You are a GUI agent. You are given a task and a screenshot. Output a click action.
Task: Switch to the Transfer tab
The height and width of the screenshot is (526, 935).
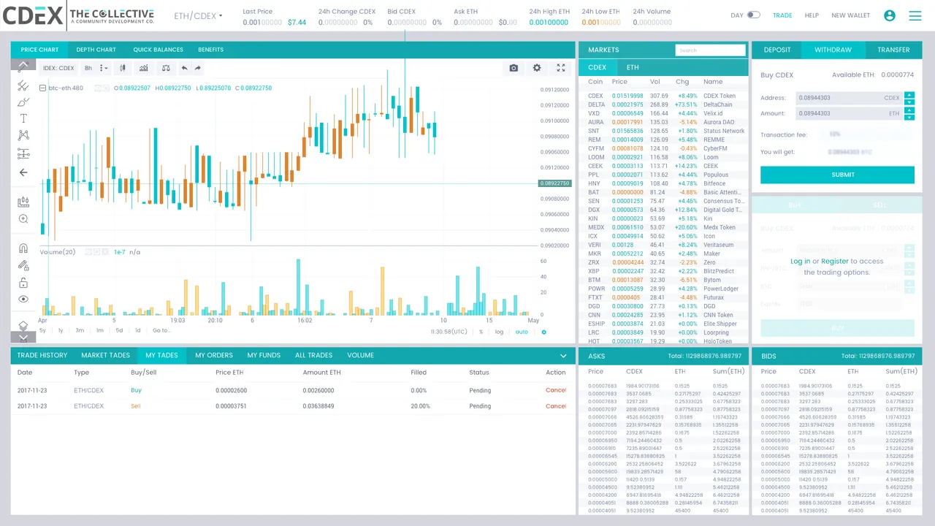(893, 50)
